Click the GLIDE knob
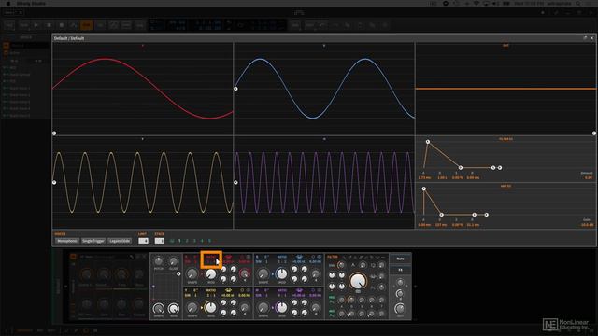 (174, 261)
